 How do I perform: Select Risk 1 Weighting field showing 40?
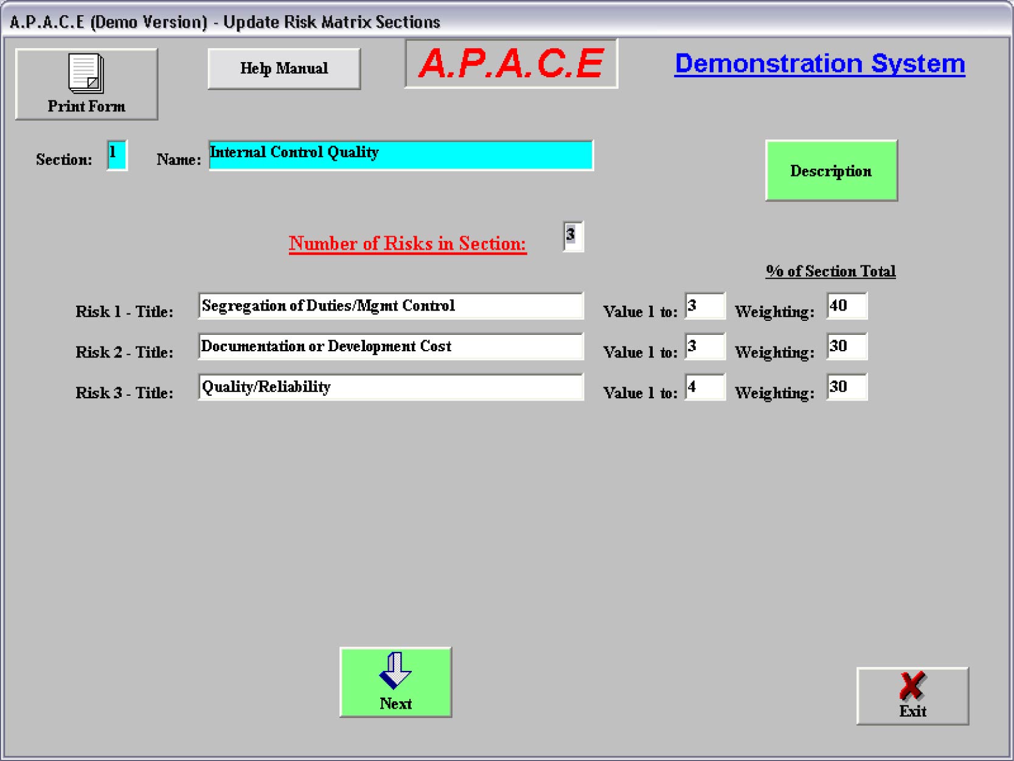[846, 306]
